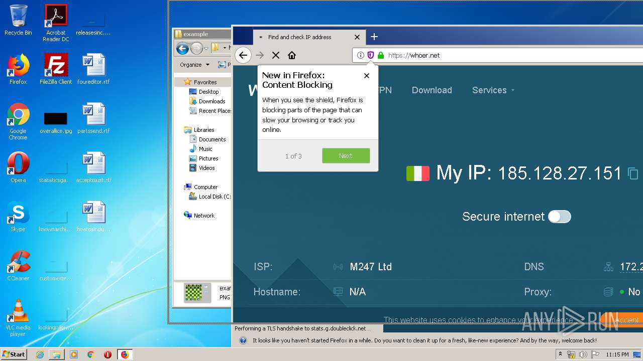This screenshot has width=643, height=361.
Task: Launch Google Chrome desktop shortcut
Action: [x=18, y=121]
